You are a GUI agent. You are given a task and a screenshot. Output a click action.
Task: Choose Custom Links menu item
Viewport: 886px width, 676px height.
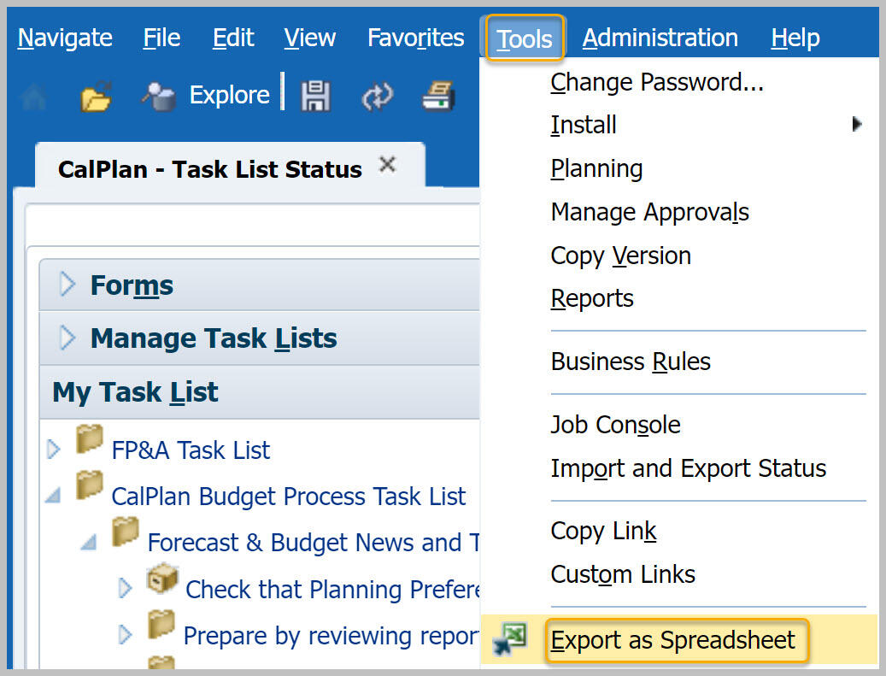(623, 575)
